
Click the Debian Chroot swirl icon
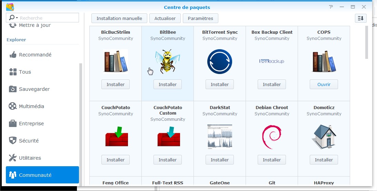[x=272, y=137]
